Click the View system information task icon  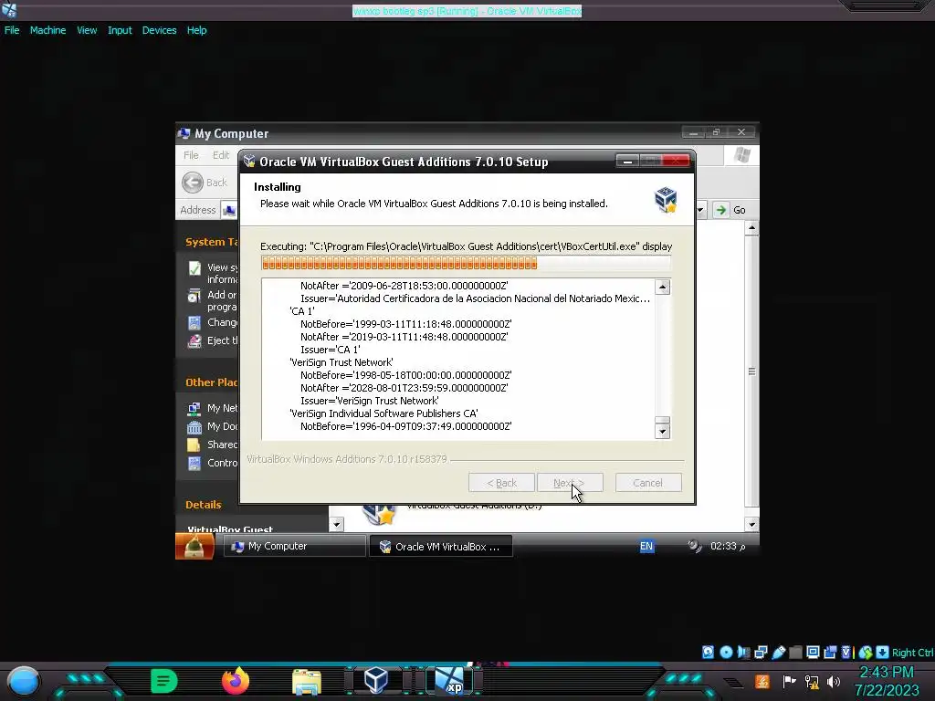tap(194, 268)
